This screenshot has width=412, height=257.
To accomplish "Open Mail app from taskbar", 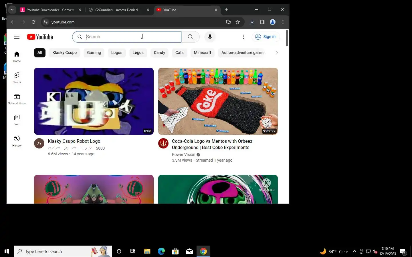I will (x=189, y=251).
